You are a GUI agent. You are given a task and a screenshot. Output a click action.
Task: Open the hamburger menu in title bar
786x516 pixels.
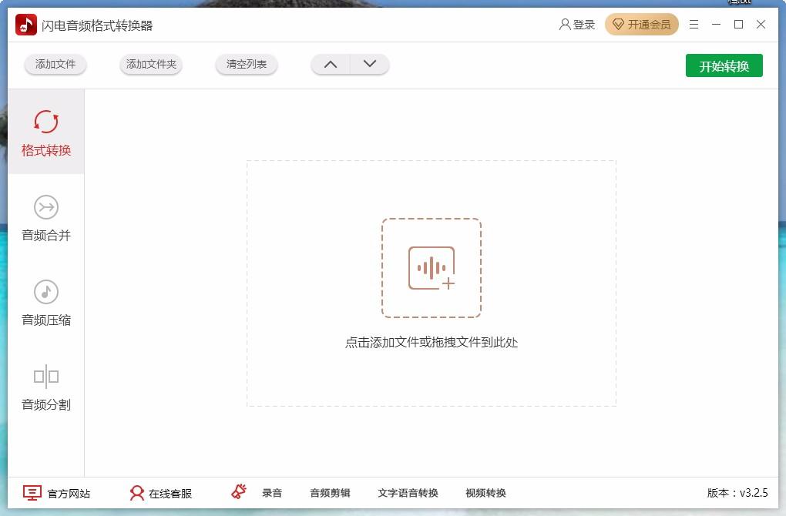[x=694, y=25]
